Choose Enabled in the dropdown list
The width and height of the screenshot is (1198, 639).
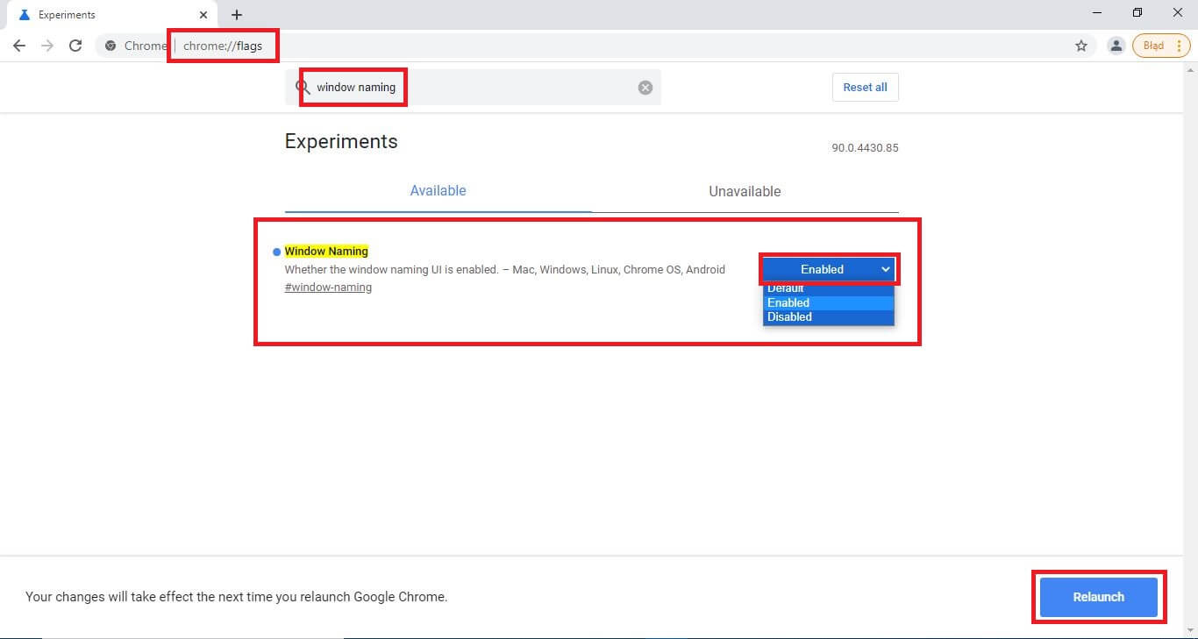click(829, 302)
